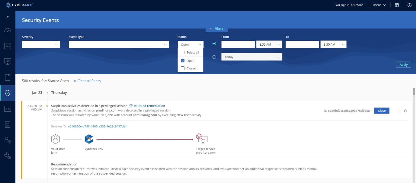This screenshot has width=416, height=183.
Task: Open the Oscar user menu
Action: click(379, 5)
